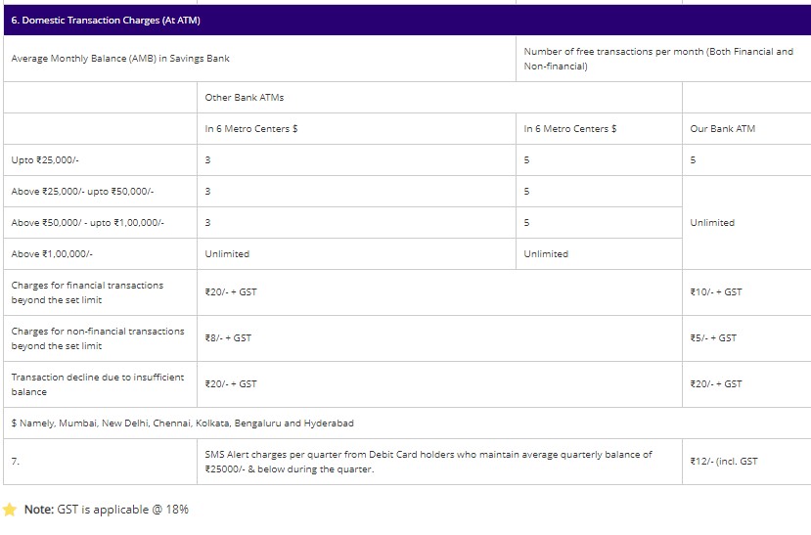Select the Other Bank ATMs column heading
Image resolution: width=811 pixels, height=535 pixels.
click(x=245, y=98)
